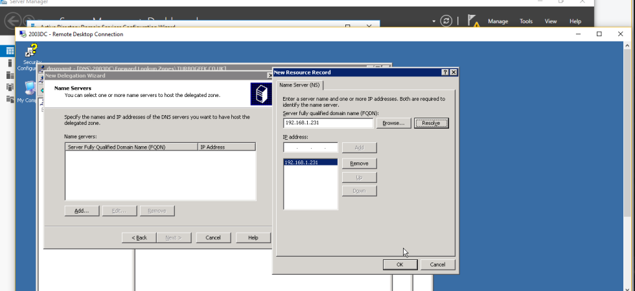Image resolution: width=635 pixels, height=291 pixels.
Task: Click the New Delegation Wizard server icon
Action: coord(260,94)
